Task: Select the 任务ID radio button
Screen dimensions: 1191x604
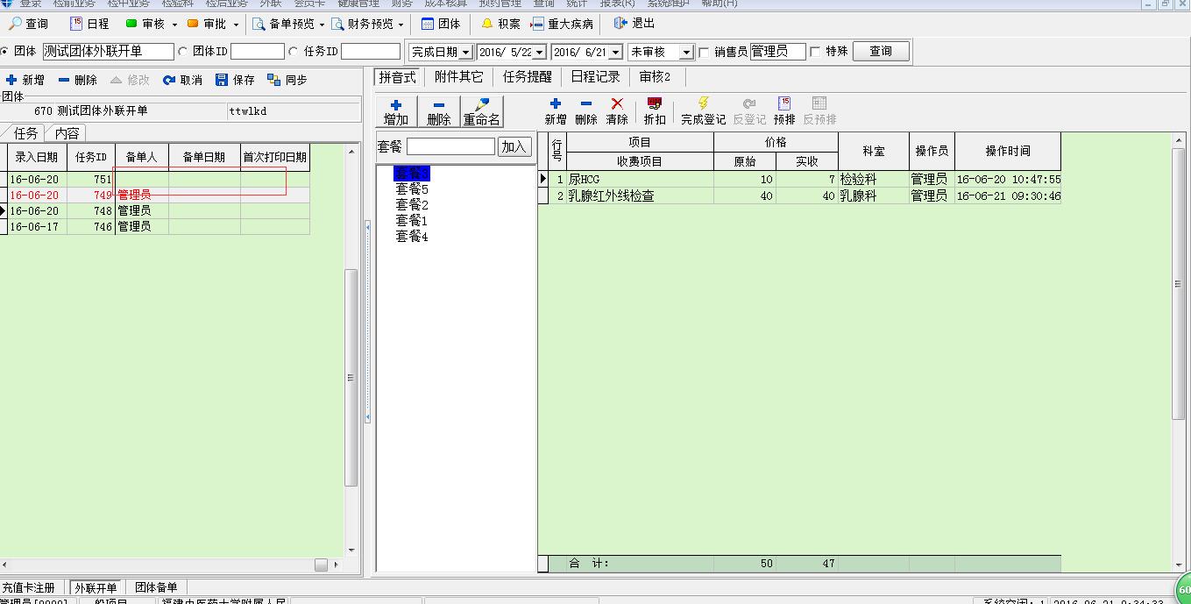Action: [x=294, y=52]
